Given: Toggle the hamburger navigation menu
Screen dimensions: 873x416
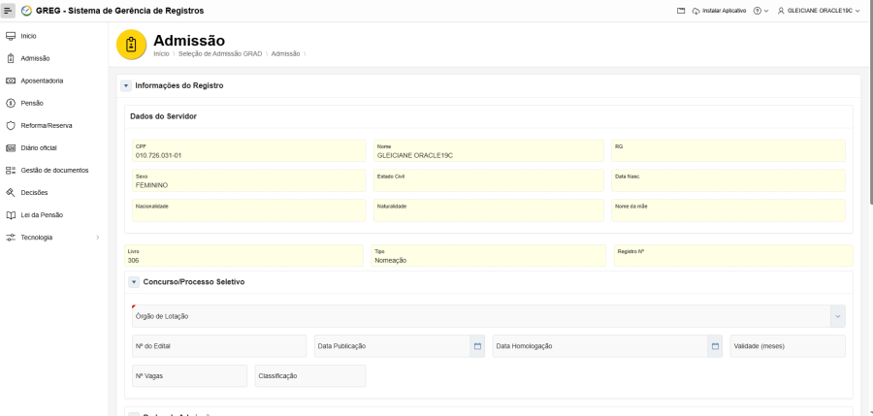Looking at the screenshot, I should tap(9, 10).
